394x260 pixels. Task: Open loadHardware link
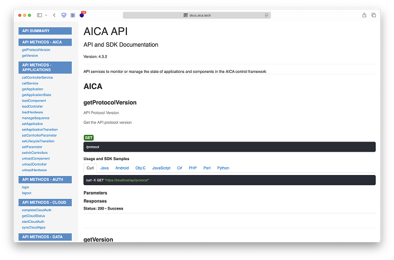coord(32,112)
